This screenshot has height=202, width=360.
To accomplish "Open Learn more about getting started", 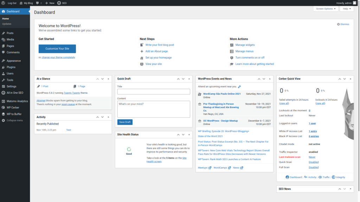I will click(x=255, y=64).
